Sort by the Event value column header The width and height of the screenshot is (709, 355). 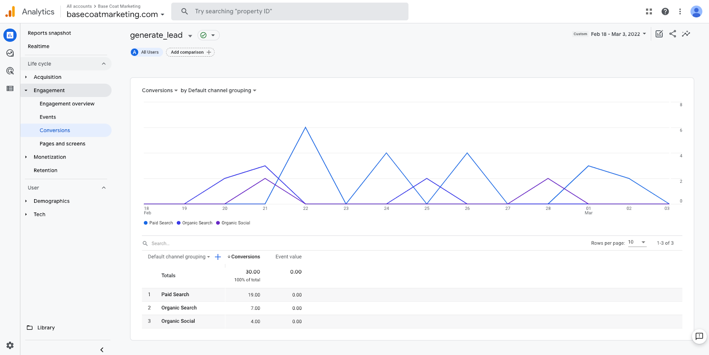click(288, 257)
